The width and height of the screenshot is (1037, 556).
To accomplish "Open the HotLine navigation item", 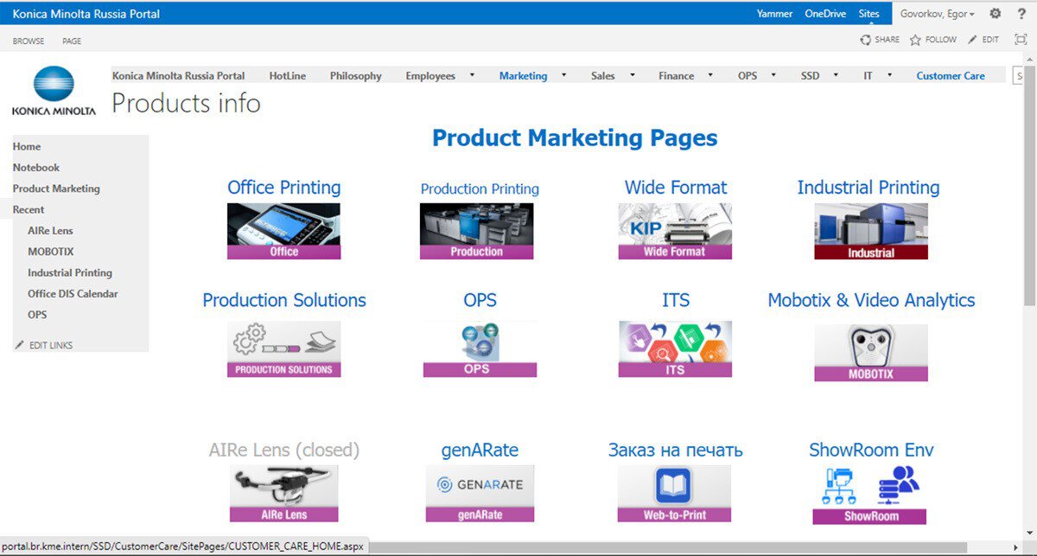I will click(288, 76).
